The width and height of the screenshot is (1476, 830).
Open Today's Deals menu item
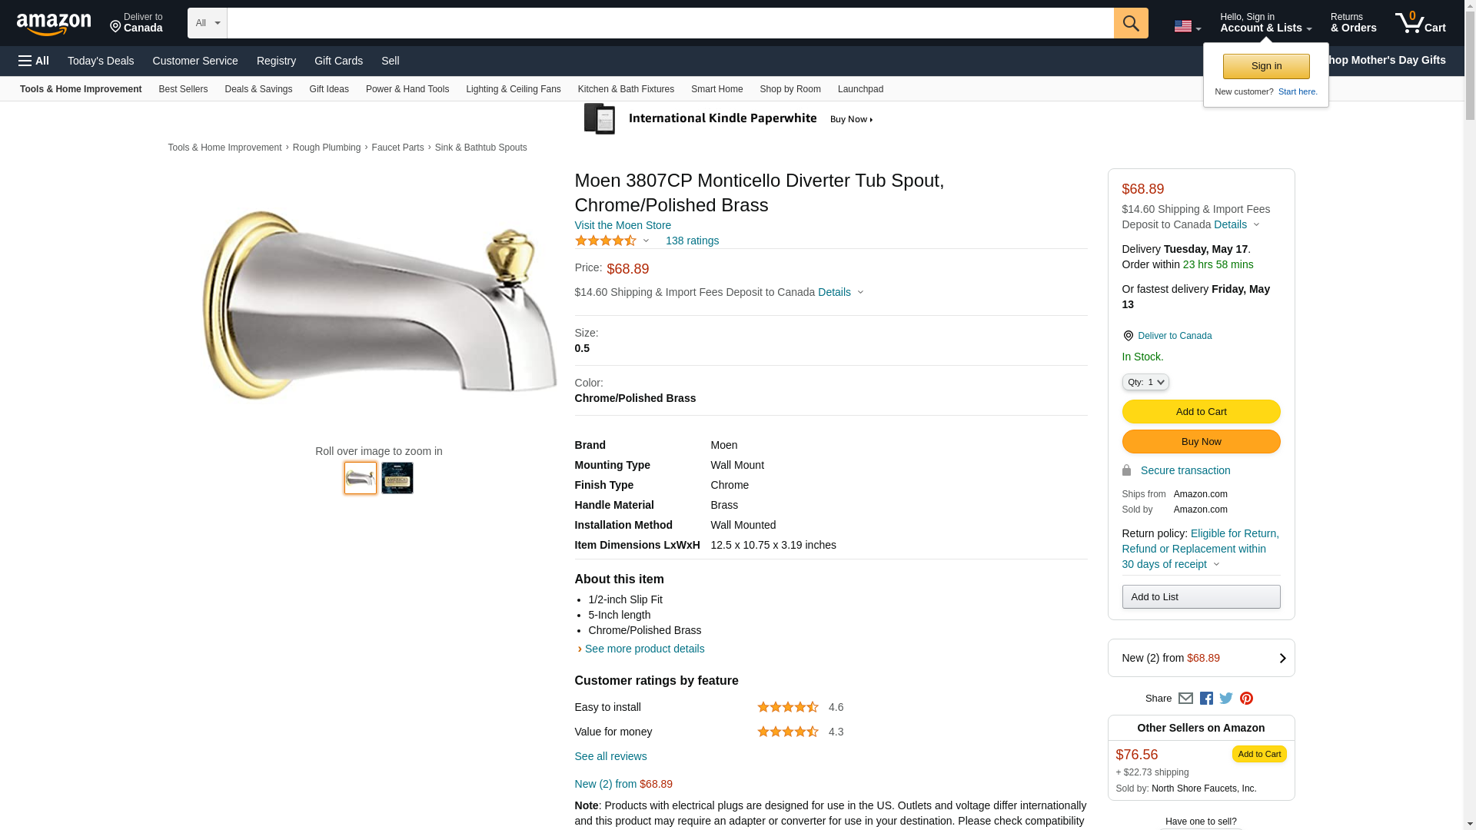pyautogui.click(x=101, y=61)
